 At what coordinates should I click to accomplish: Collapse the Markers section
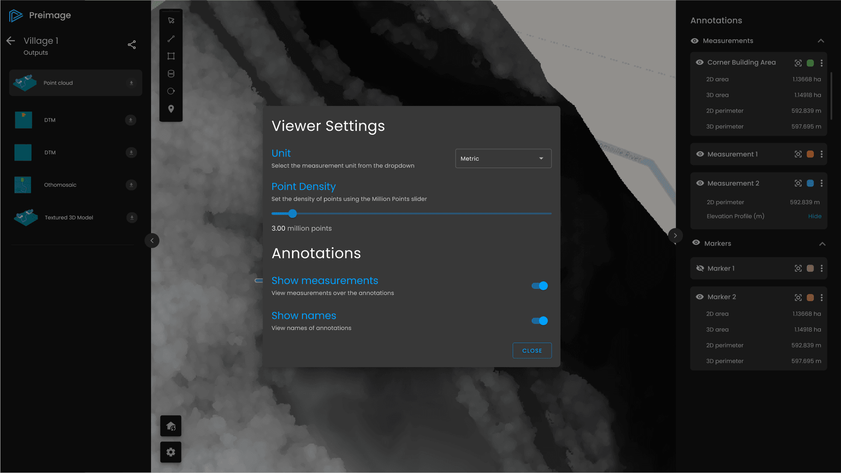point(822,244)
